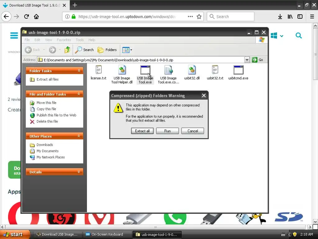Toggle browser sidebar icon
Image resolution: width=318 pixels, height=239 pixels.
click(x=300, y=16)
